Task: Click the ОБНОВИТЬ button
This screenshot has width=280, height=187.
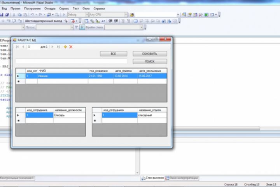Action: [150, 54]
